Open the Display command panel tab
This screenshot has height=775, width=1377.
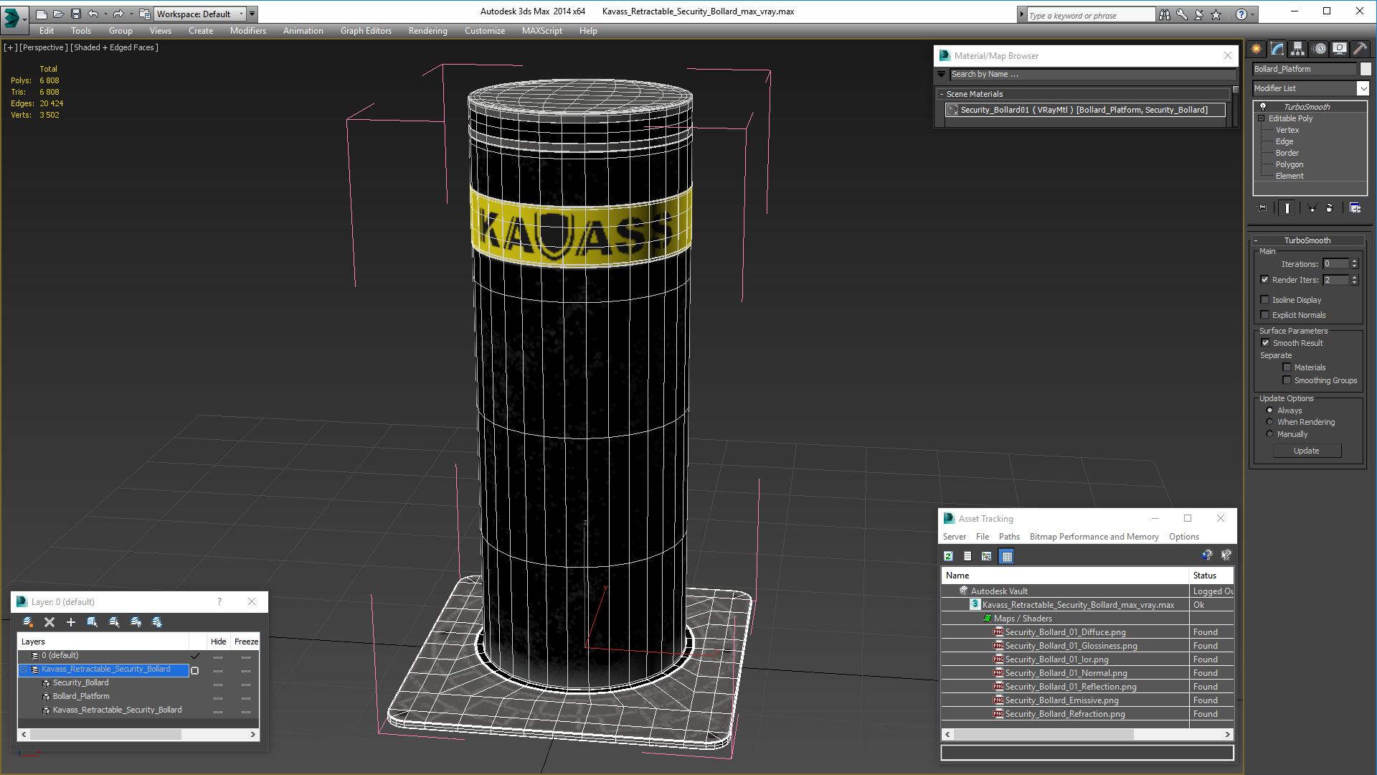pos(1340,49)
